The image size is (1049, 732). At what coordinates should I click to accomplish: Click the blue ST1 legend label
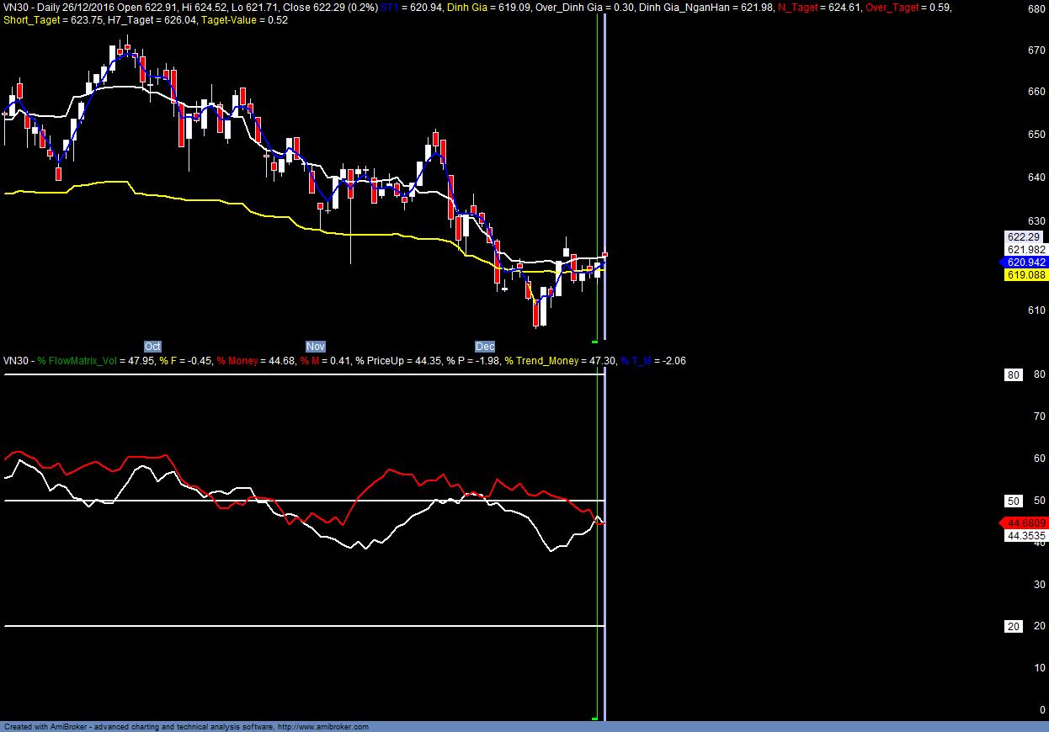tap(388, 8)
